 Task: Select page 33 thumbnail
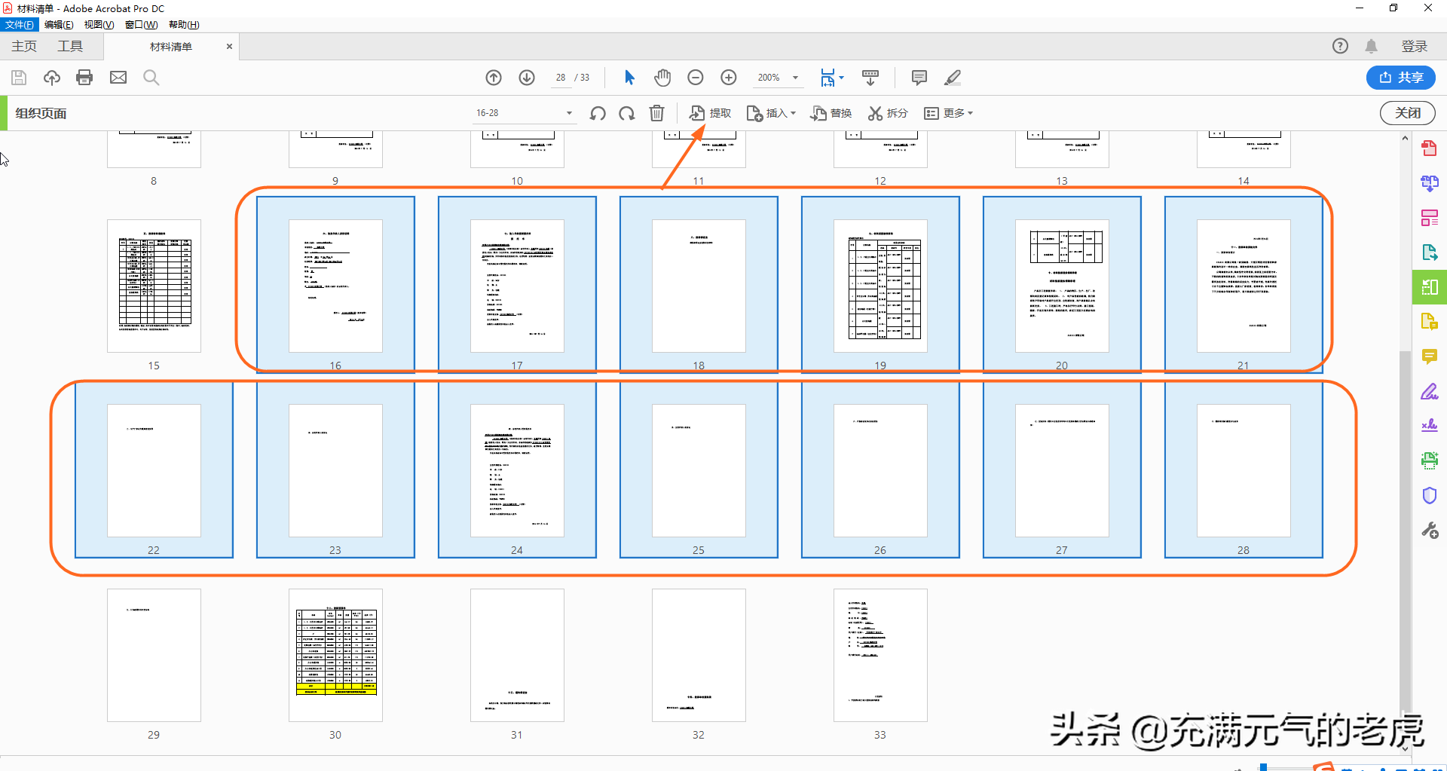tap(880, 655)
